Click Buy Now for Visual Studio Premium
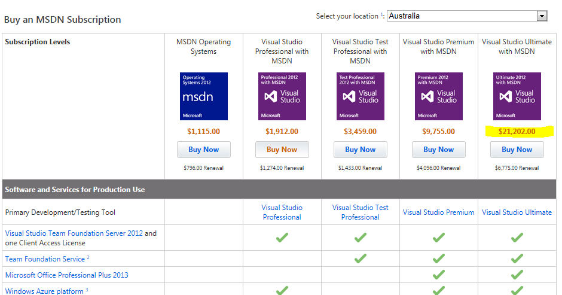The image size is (562, 295). coord(439,150)
